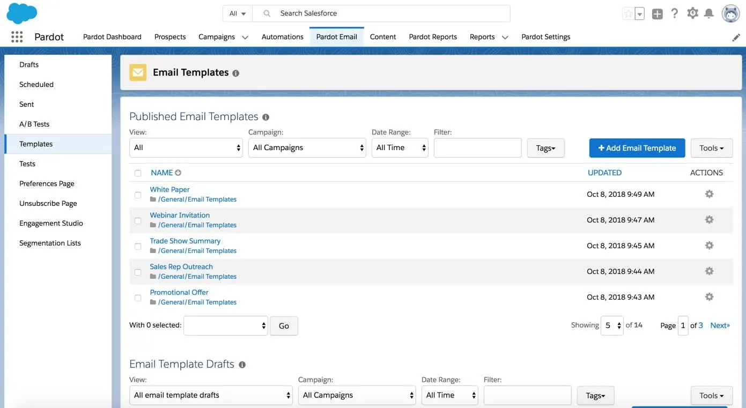Screen dimensions: 746x408
Task: Click the pencil edit icon near Pardot Settings
Action: pos(736,37)
